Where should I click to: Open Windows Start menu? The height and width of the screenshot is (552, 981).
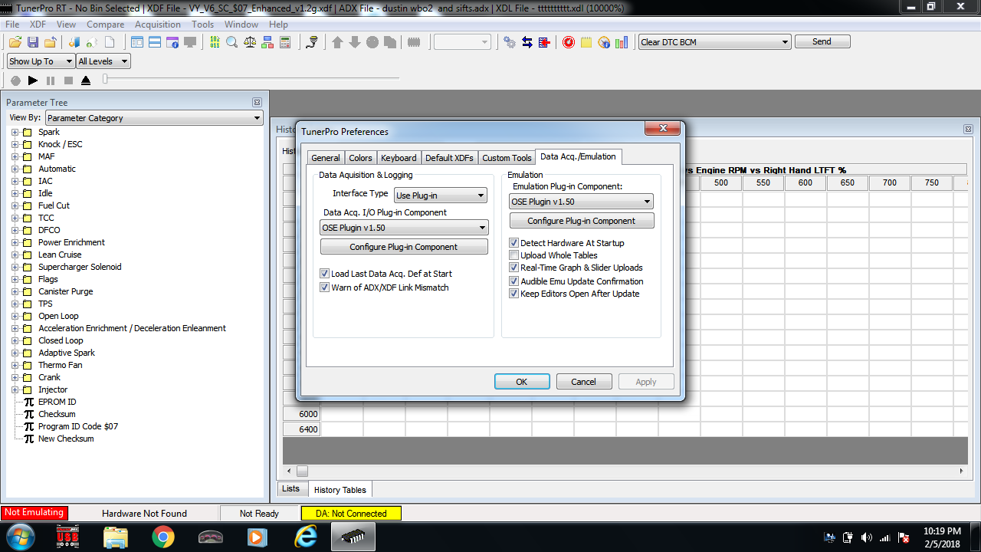[x=20, y=537]
